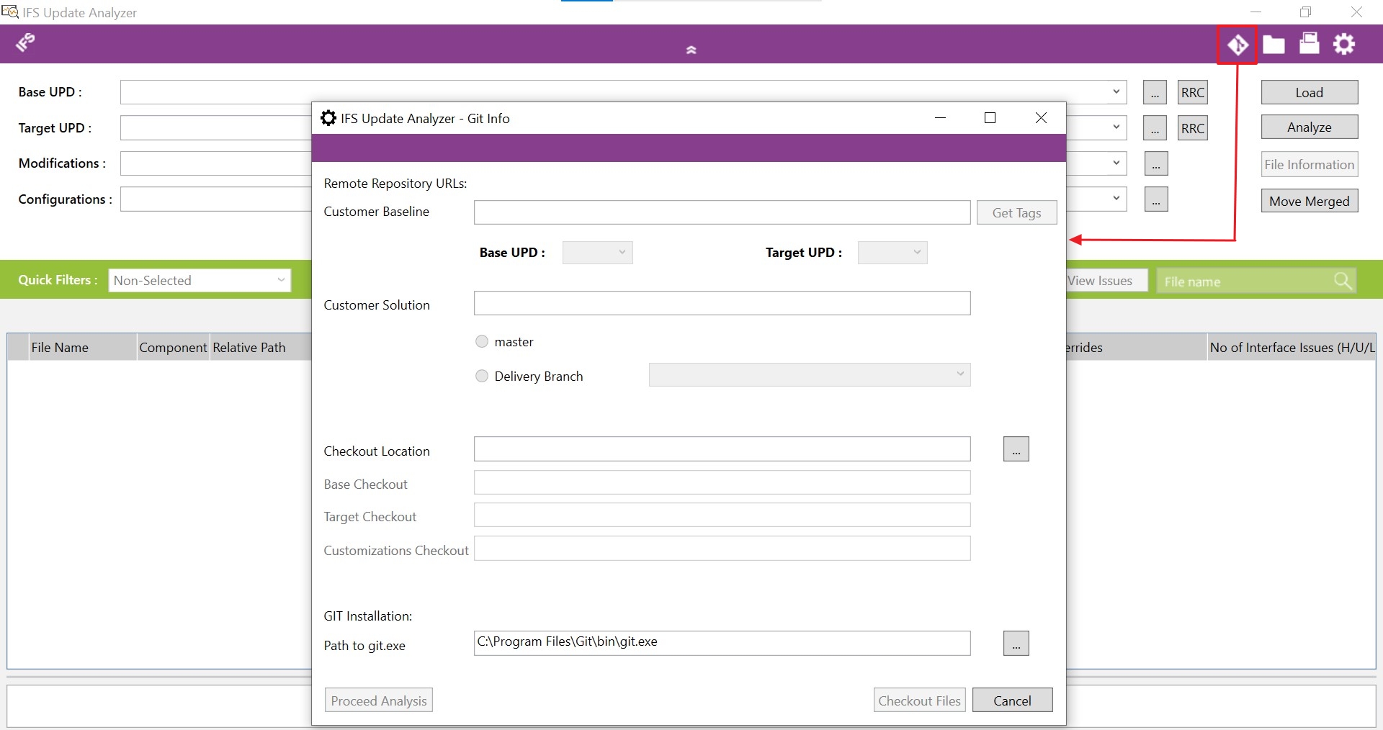Viewport: 1383px width, 730px height.
Task: Open settings gear in top toolbar
Action: pos(1343,45)
